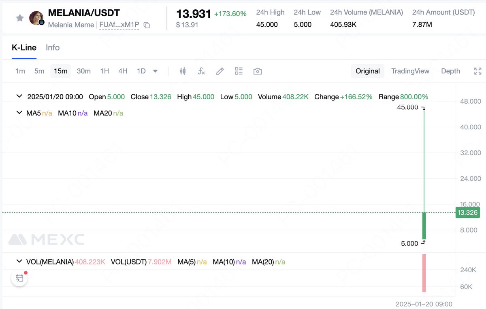Click the VOL(USDT) 7.902M label
This screenshot has height=309, width=486.
[x=141, y=262]
